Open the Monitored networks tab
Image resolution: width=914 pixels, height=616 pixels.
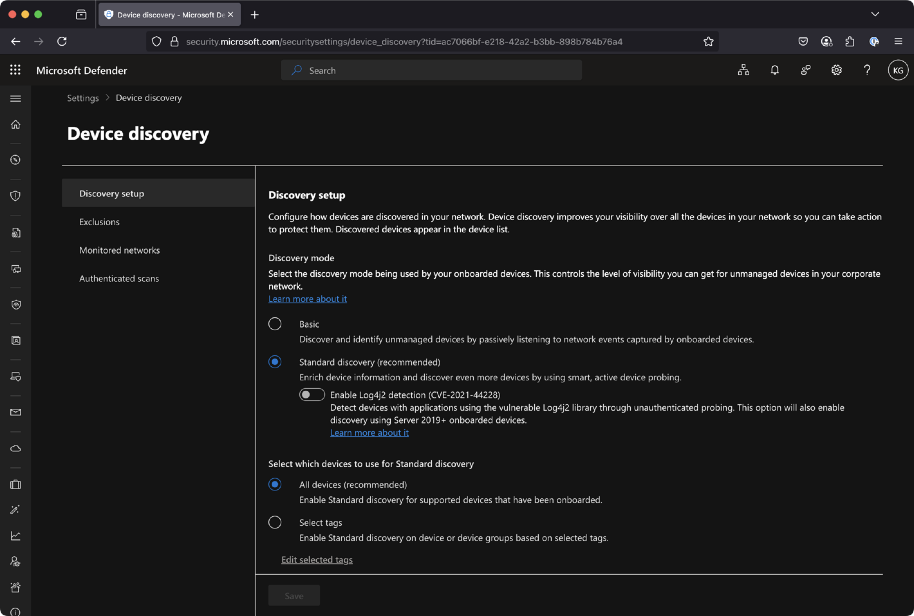[119, 250]
